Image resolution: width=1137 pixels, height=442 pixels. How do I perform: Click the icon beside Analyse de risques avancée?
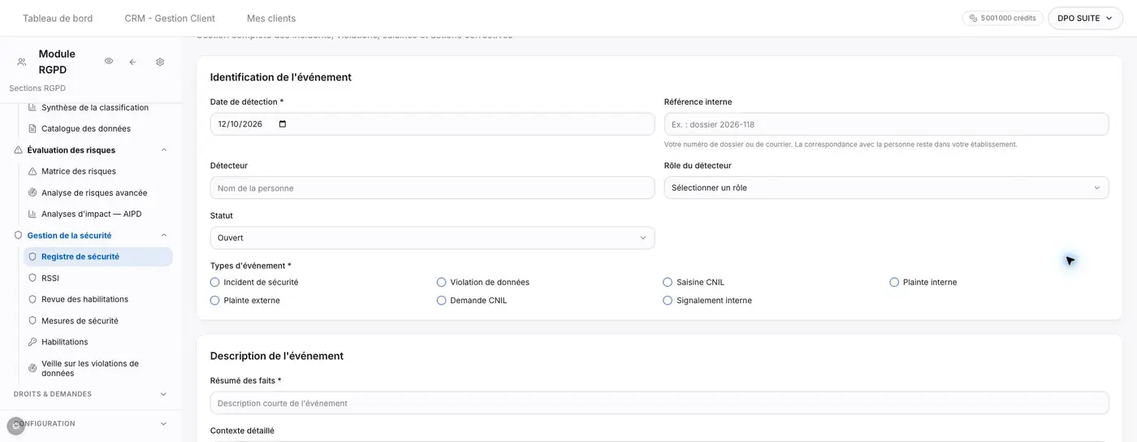point(32,193)
